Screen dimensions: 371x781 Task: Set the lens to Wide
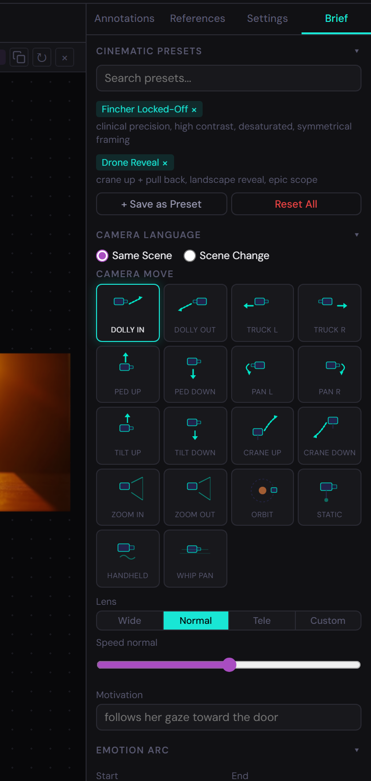(x=129, y=621)
